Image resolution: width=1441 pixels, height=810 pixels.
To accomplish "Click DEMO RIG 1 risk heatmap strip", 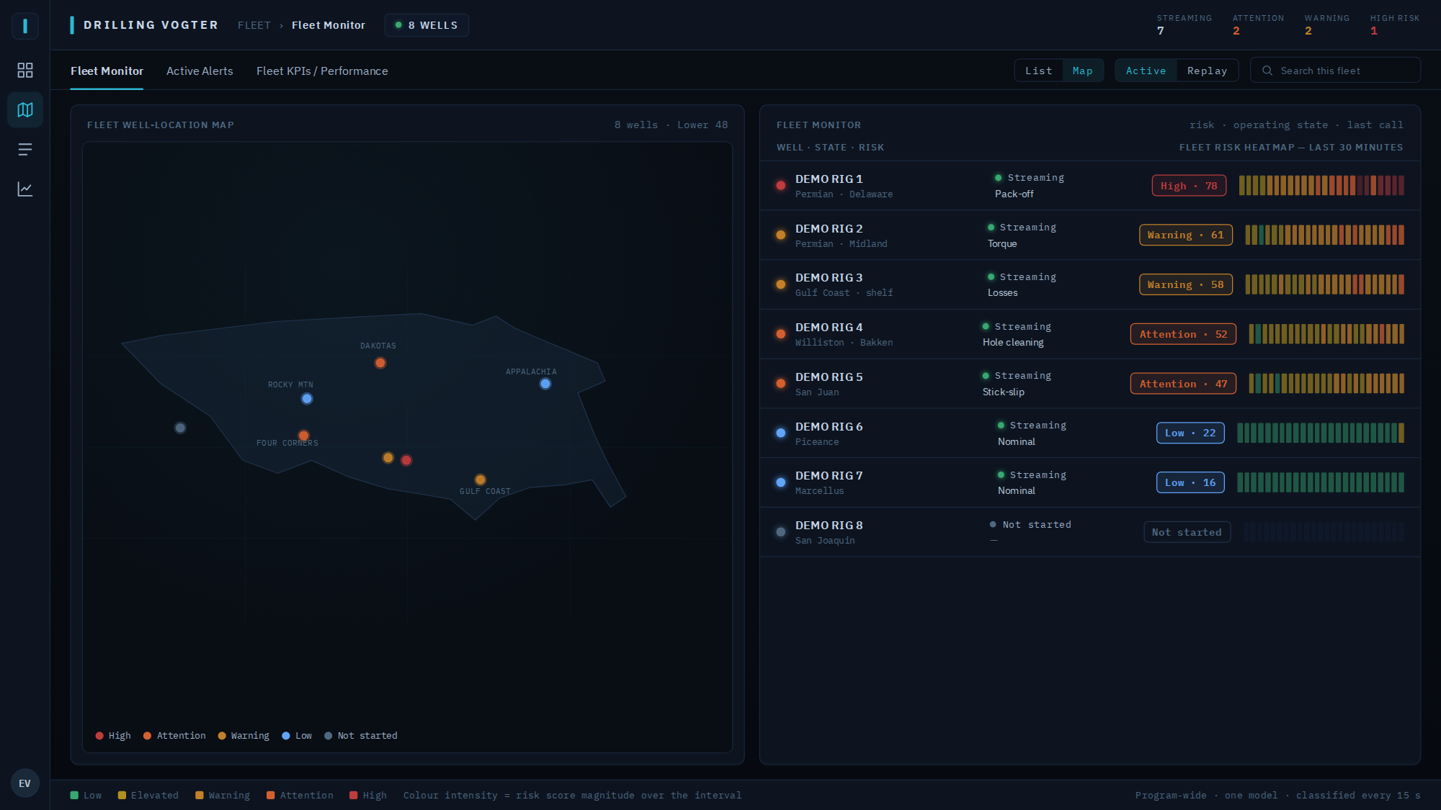I will pos(1321,186).
